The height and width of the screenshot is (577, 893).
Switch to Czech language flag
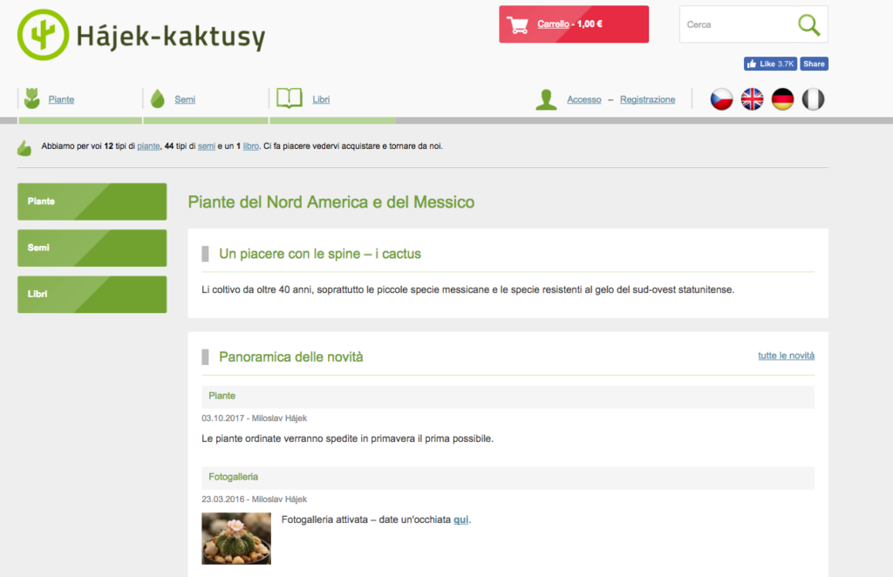click(721, 99)
